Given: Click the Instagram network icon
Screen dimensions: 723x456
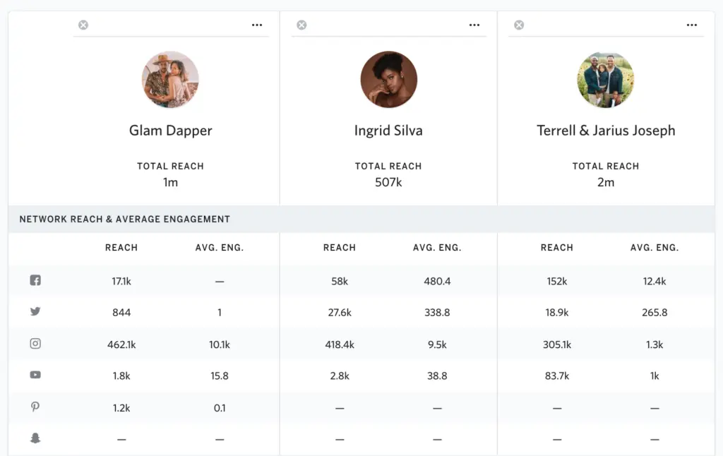Looking at the screenshot, I should (35, 344).
